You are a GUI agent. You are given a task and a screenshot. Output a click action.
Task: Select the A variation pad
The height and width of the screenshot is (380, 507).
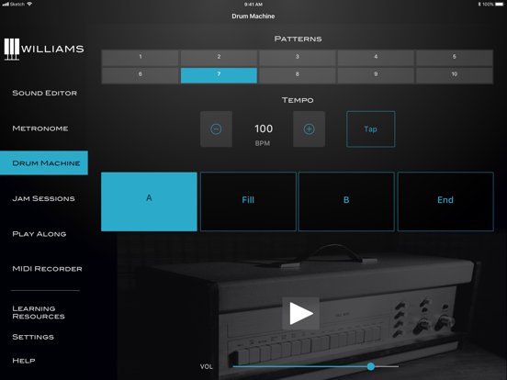click(x=149, y=201)
